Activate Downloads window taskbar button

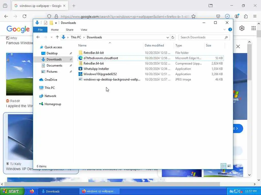point(59,191)
